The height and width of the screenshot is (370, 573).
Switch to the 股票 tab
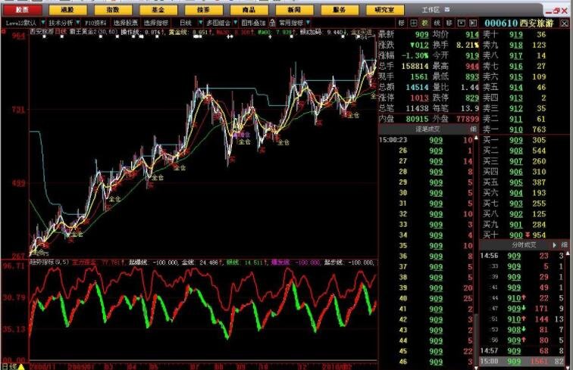23,10
